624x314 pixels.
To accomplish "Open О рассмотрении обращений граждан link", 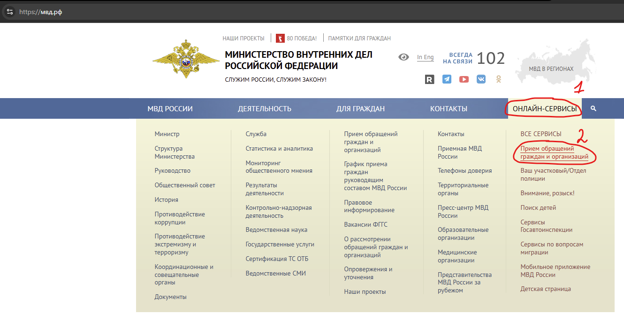I will tap(376, 247).
